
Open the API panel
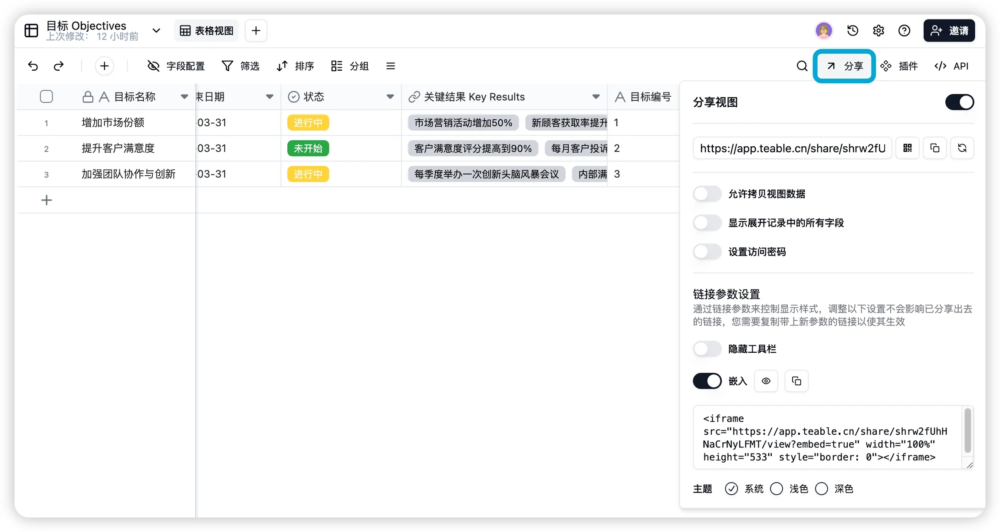pyautogui.click(x=951, y=66)
